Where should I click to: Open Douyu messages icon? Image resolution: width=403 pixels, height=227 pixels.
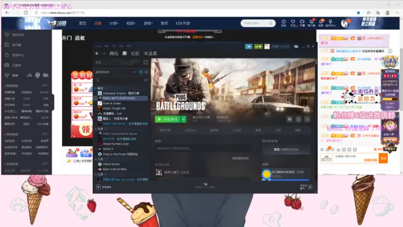[x=321, y=23]
